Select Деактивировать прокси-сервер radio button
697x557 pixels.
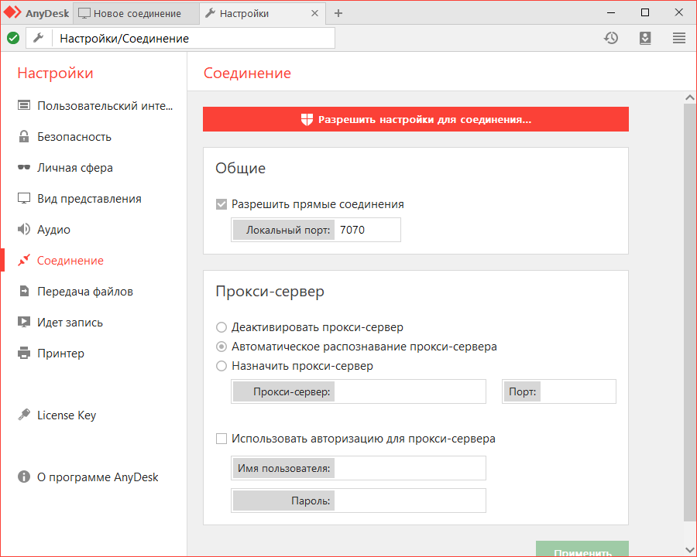(x=221, y=327)
